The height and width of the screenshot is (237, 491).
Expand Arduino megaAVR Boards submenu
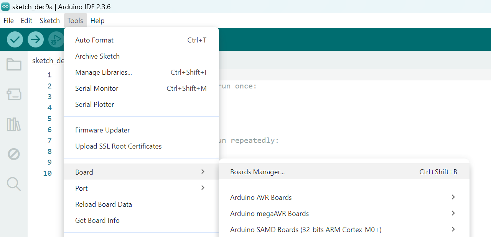click(x=453, y=213)
